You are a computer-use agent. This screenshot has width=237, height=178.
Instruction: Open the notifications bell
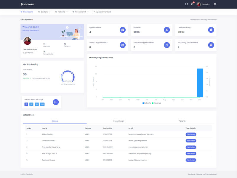point(192,4)
